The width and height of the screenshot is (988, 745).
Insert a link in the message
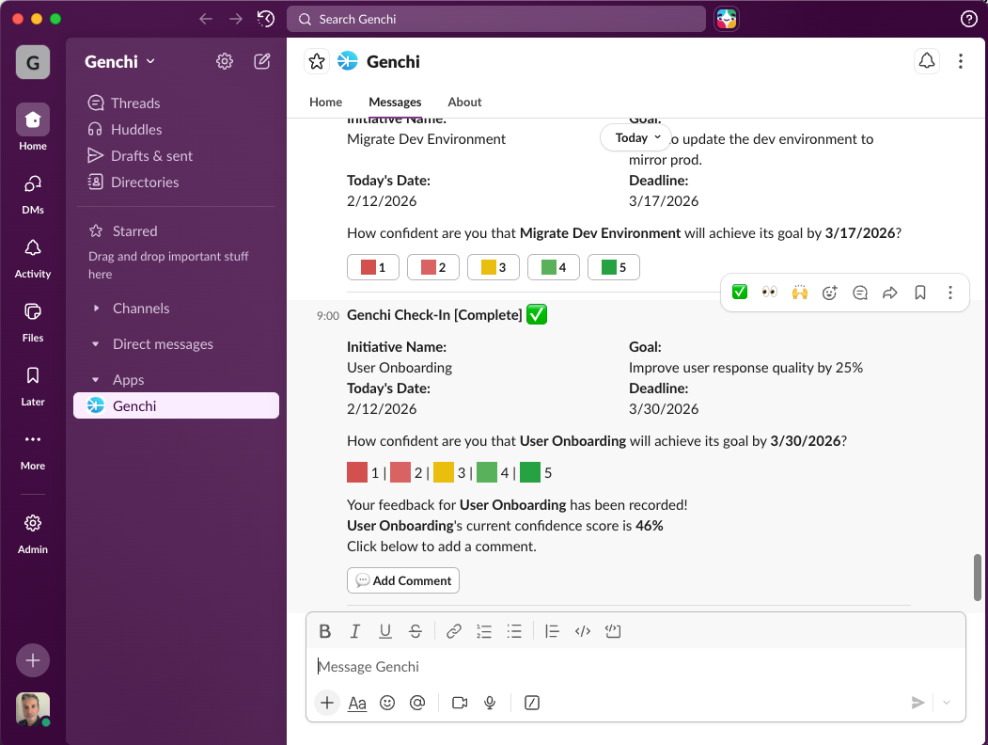tap(454, 631)
